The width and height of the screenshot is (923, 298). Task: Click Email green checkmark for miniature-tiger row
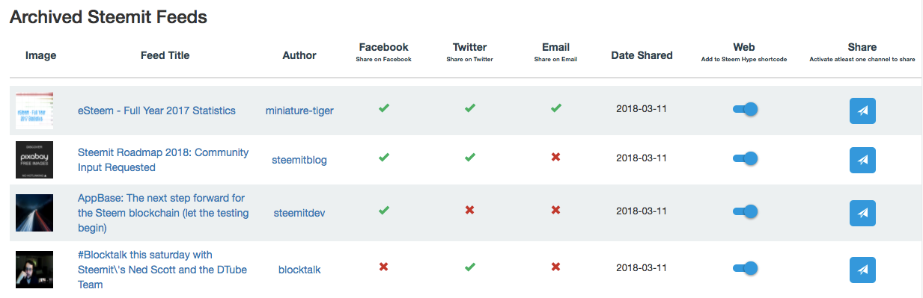[x=556, y=108]
